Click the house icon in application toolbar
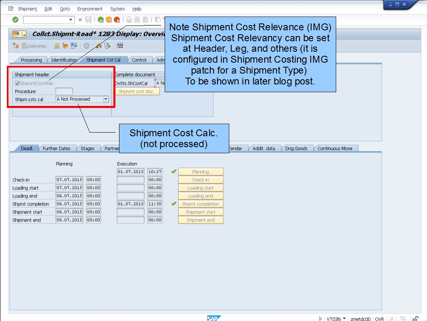 [98, 46]
